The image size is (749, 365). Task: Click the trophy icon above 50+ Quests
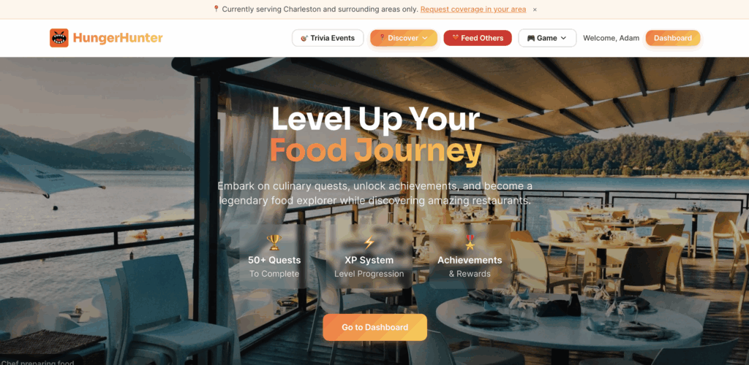tap(274, 242)
